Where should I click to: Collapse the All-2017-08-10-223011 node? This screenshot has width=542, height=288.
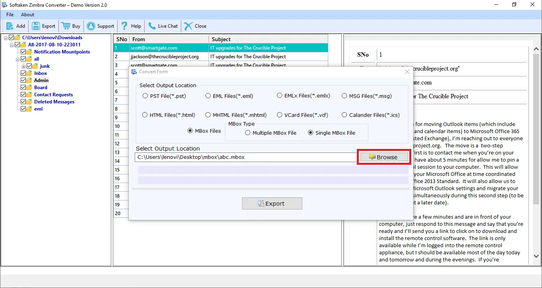pyautogui.click(x=12, y=45)
